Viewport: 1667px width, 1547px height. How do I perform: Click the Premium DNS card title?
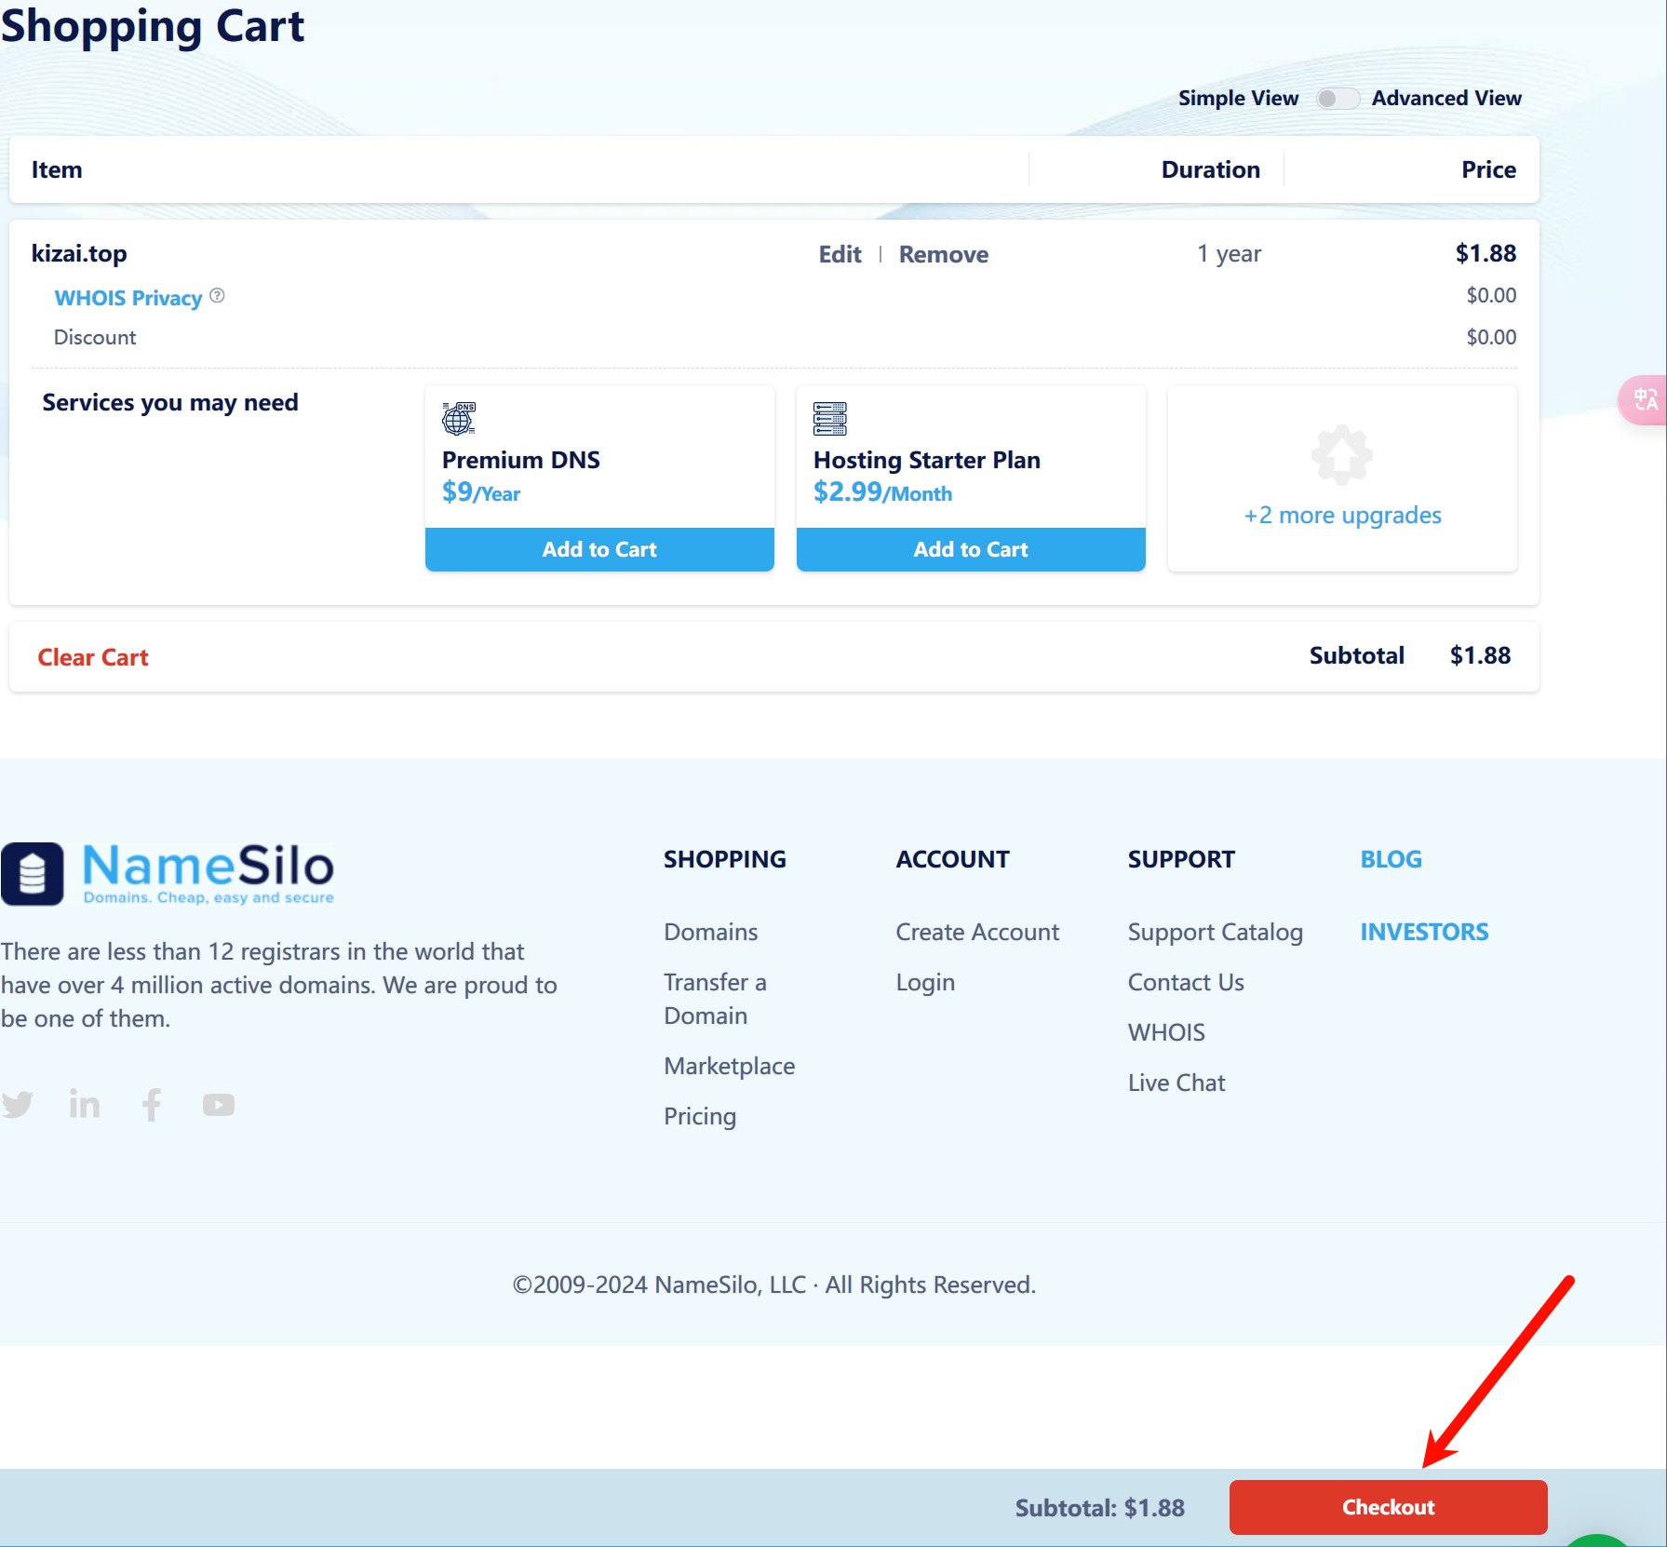tap(520, 460)
